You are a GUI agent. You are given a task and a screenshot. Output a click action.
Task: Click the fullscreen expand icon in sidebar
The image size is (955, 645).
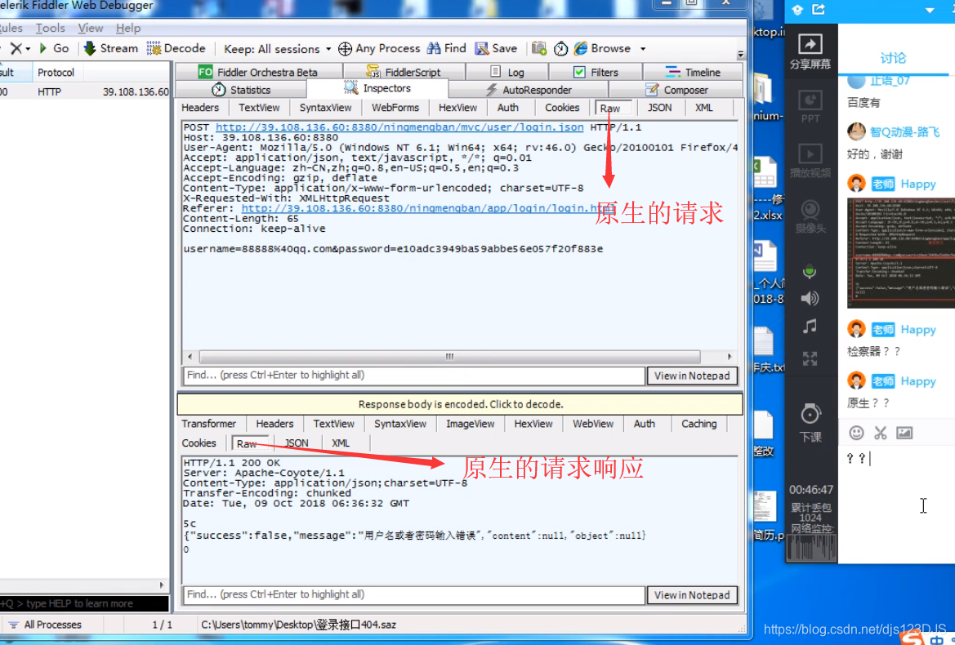coord(810,358)
